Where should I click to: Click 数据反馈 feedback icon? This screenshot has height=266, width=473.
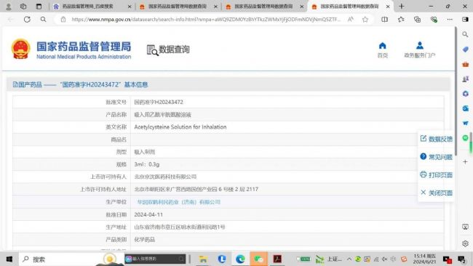(424, 138)
